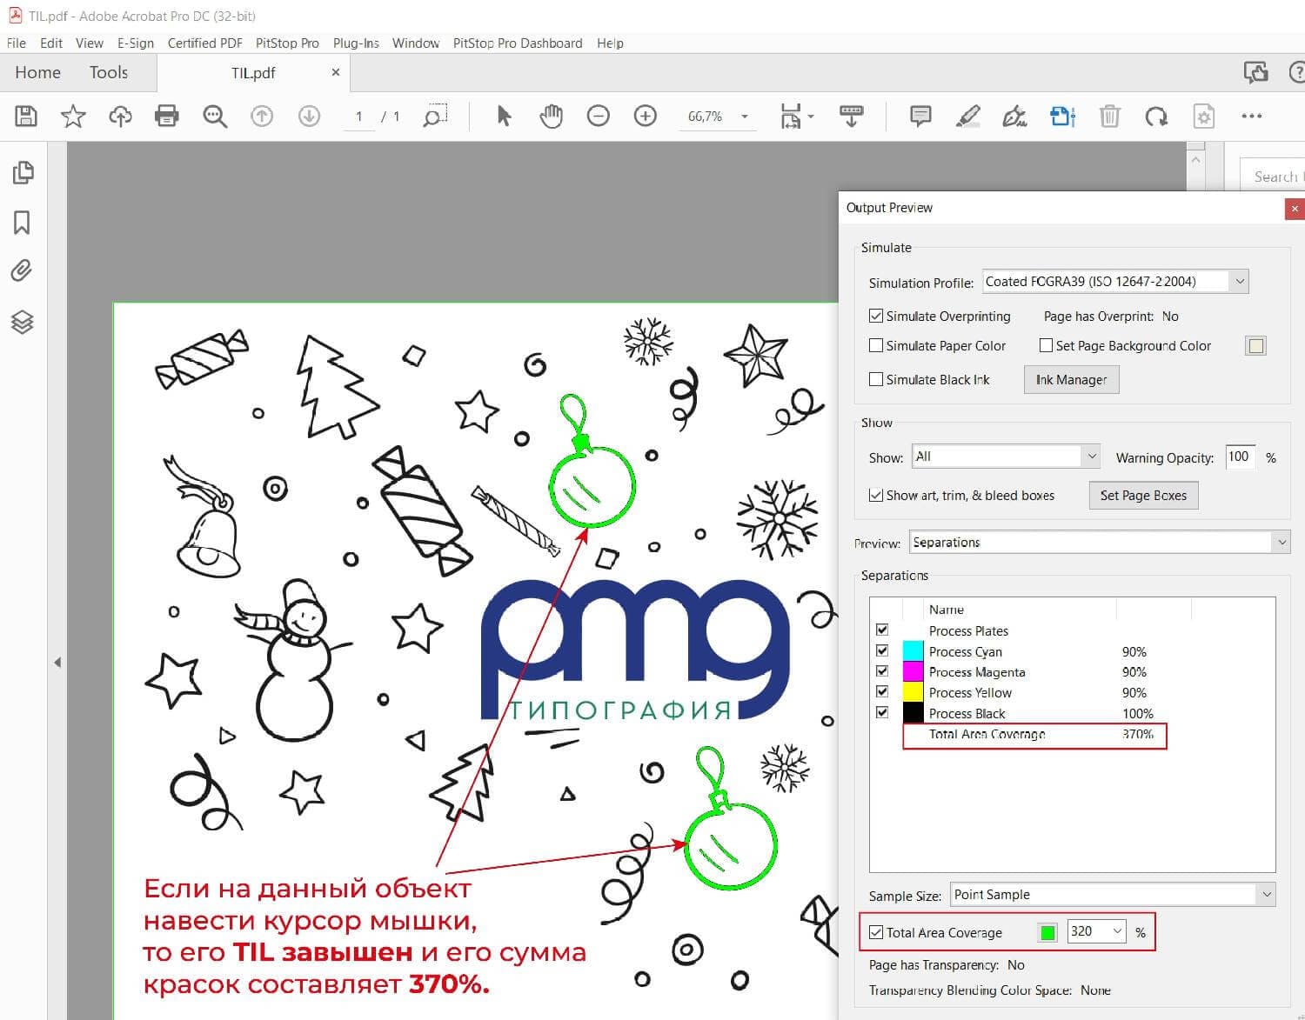Switch to the Home tab
Screen dimensions: 1305x1020
(x=37, y=72)
